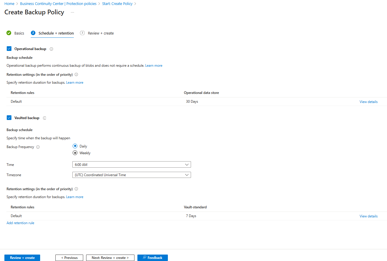Open Learn more about operational backup schedule
The height and width of the screenshot is (261, 387).
coord(154,66)
